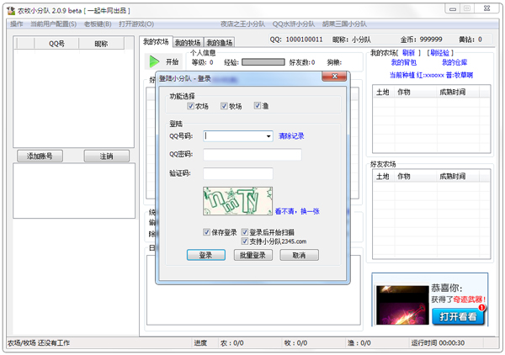Click 牧：0/0 status entry

(295, 343)
